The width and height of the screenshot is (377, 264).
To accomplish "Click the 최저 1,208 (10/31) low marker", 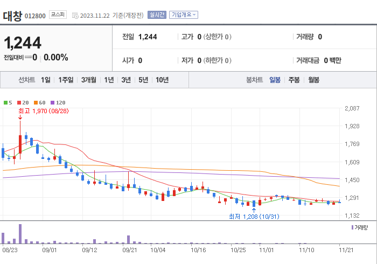I will 254,217.
